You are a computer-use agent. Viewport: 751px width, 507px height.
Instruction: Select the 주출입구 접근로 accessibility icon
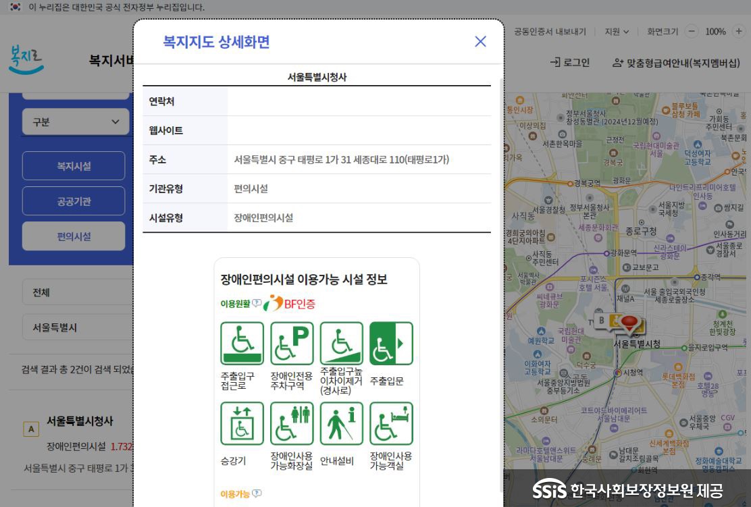click(x=242, y=343)
